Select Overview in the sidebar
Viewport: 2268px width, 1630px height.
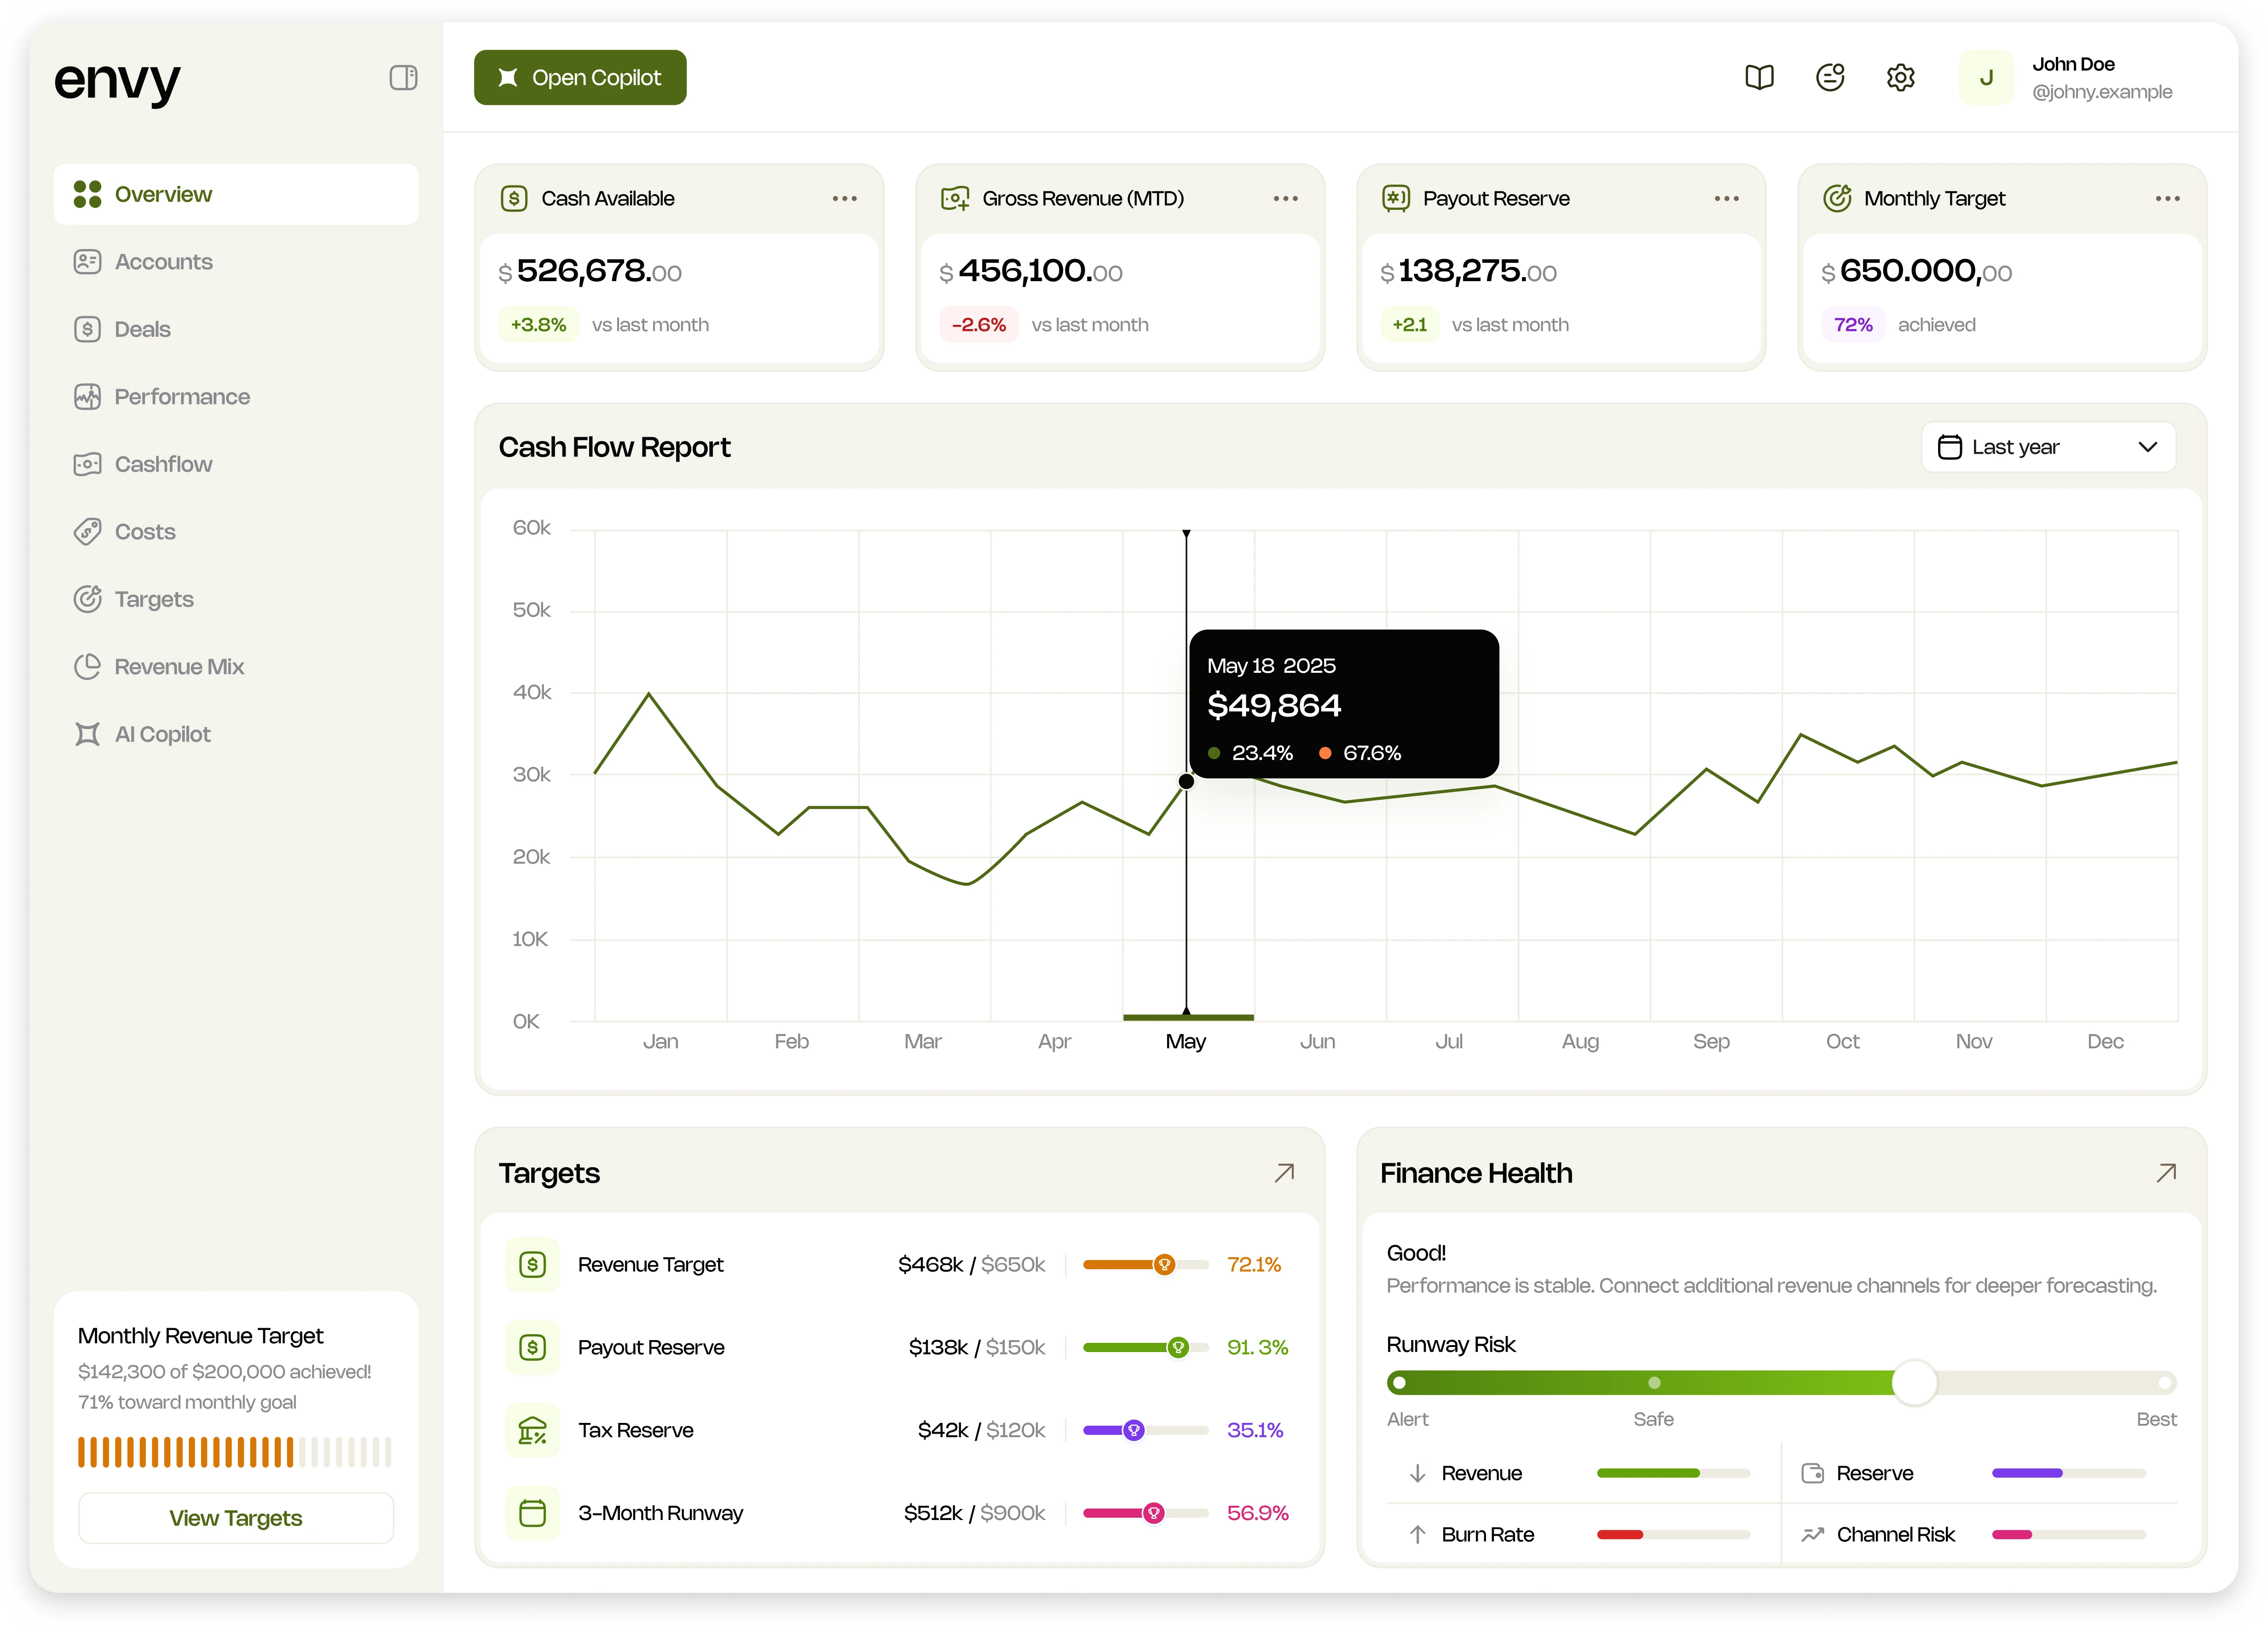(x=236, y=194)
